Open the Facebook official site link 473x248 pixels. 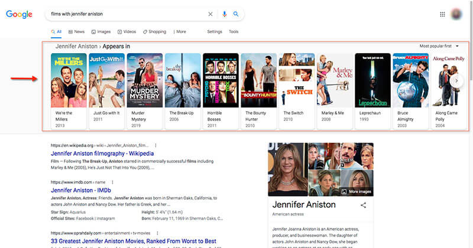tap(85, 218)
